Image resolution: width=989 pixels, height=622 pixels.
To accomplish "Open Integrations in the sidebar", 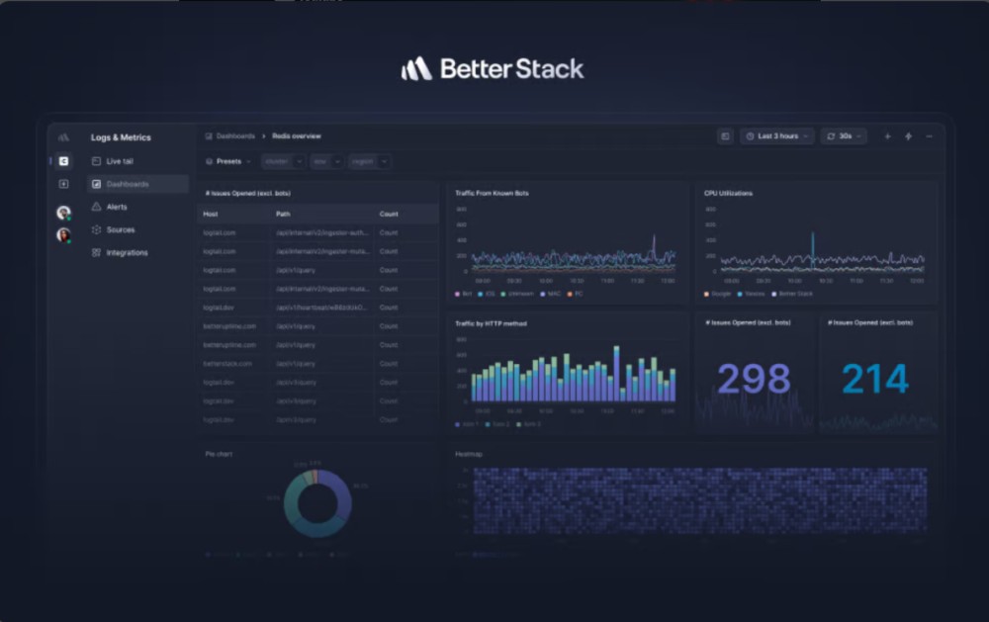I will (x=127, y=252).
